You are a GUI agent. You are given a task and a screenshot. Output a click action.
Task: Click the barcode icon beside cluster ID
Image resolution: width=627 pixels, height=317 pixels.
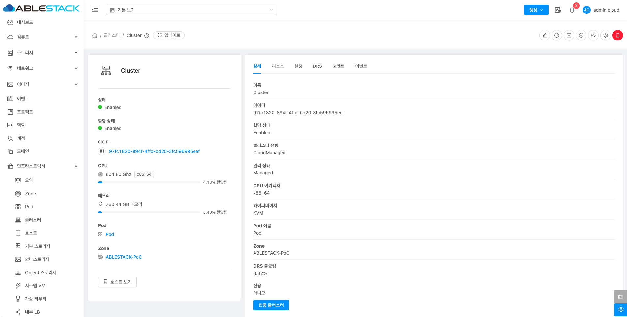(x=102, y=151)
